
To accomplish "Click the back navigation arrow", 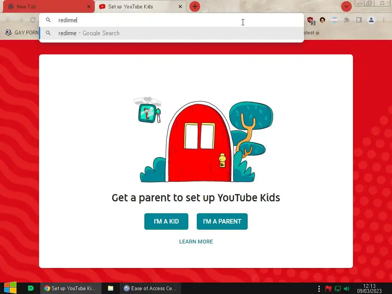I will (8, 20).
